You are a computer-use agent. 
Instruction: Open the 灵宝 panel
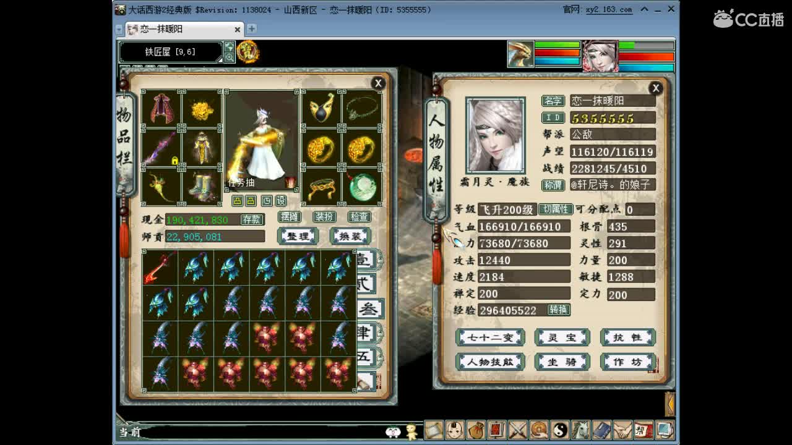562,337
